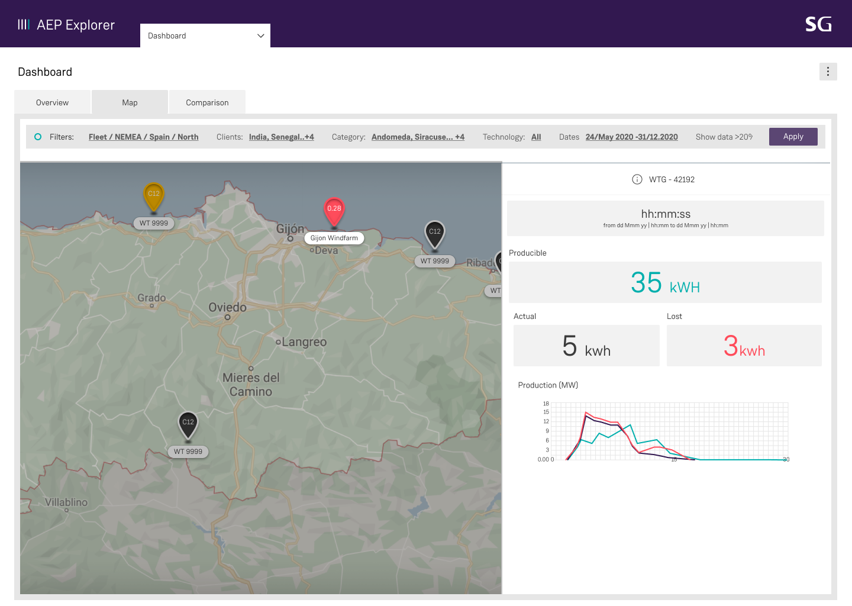This screenshot has width=852, height=606.
Task: Click the SG logo in header
Action: (x=818, y=24)
